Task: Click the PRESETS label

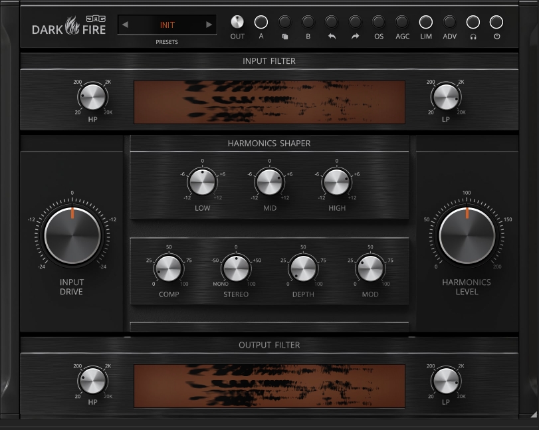Action: (x=167, y=42)
